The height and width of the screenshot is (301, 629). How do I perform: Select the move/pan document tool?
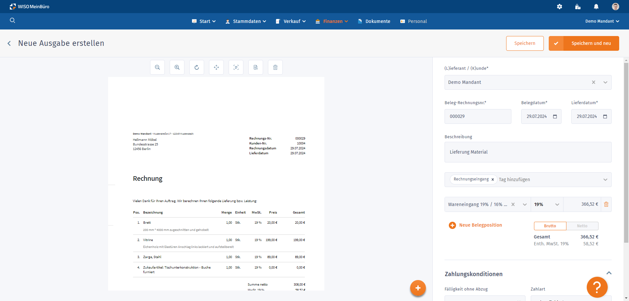(x=216, y=67)
